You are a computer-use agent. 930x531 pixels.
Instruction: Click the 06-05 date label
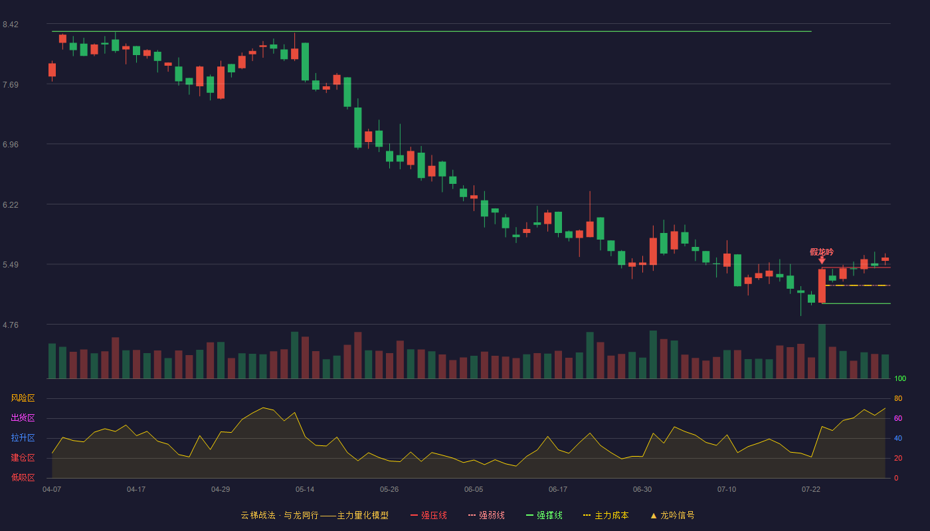(x=474, y=489)
